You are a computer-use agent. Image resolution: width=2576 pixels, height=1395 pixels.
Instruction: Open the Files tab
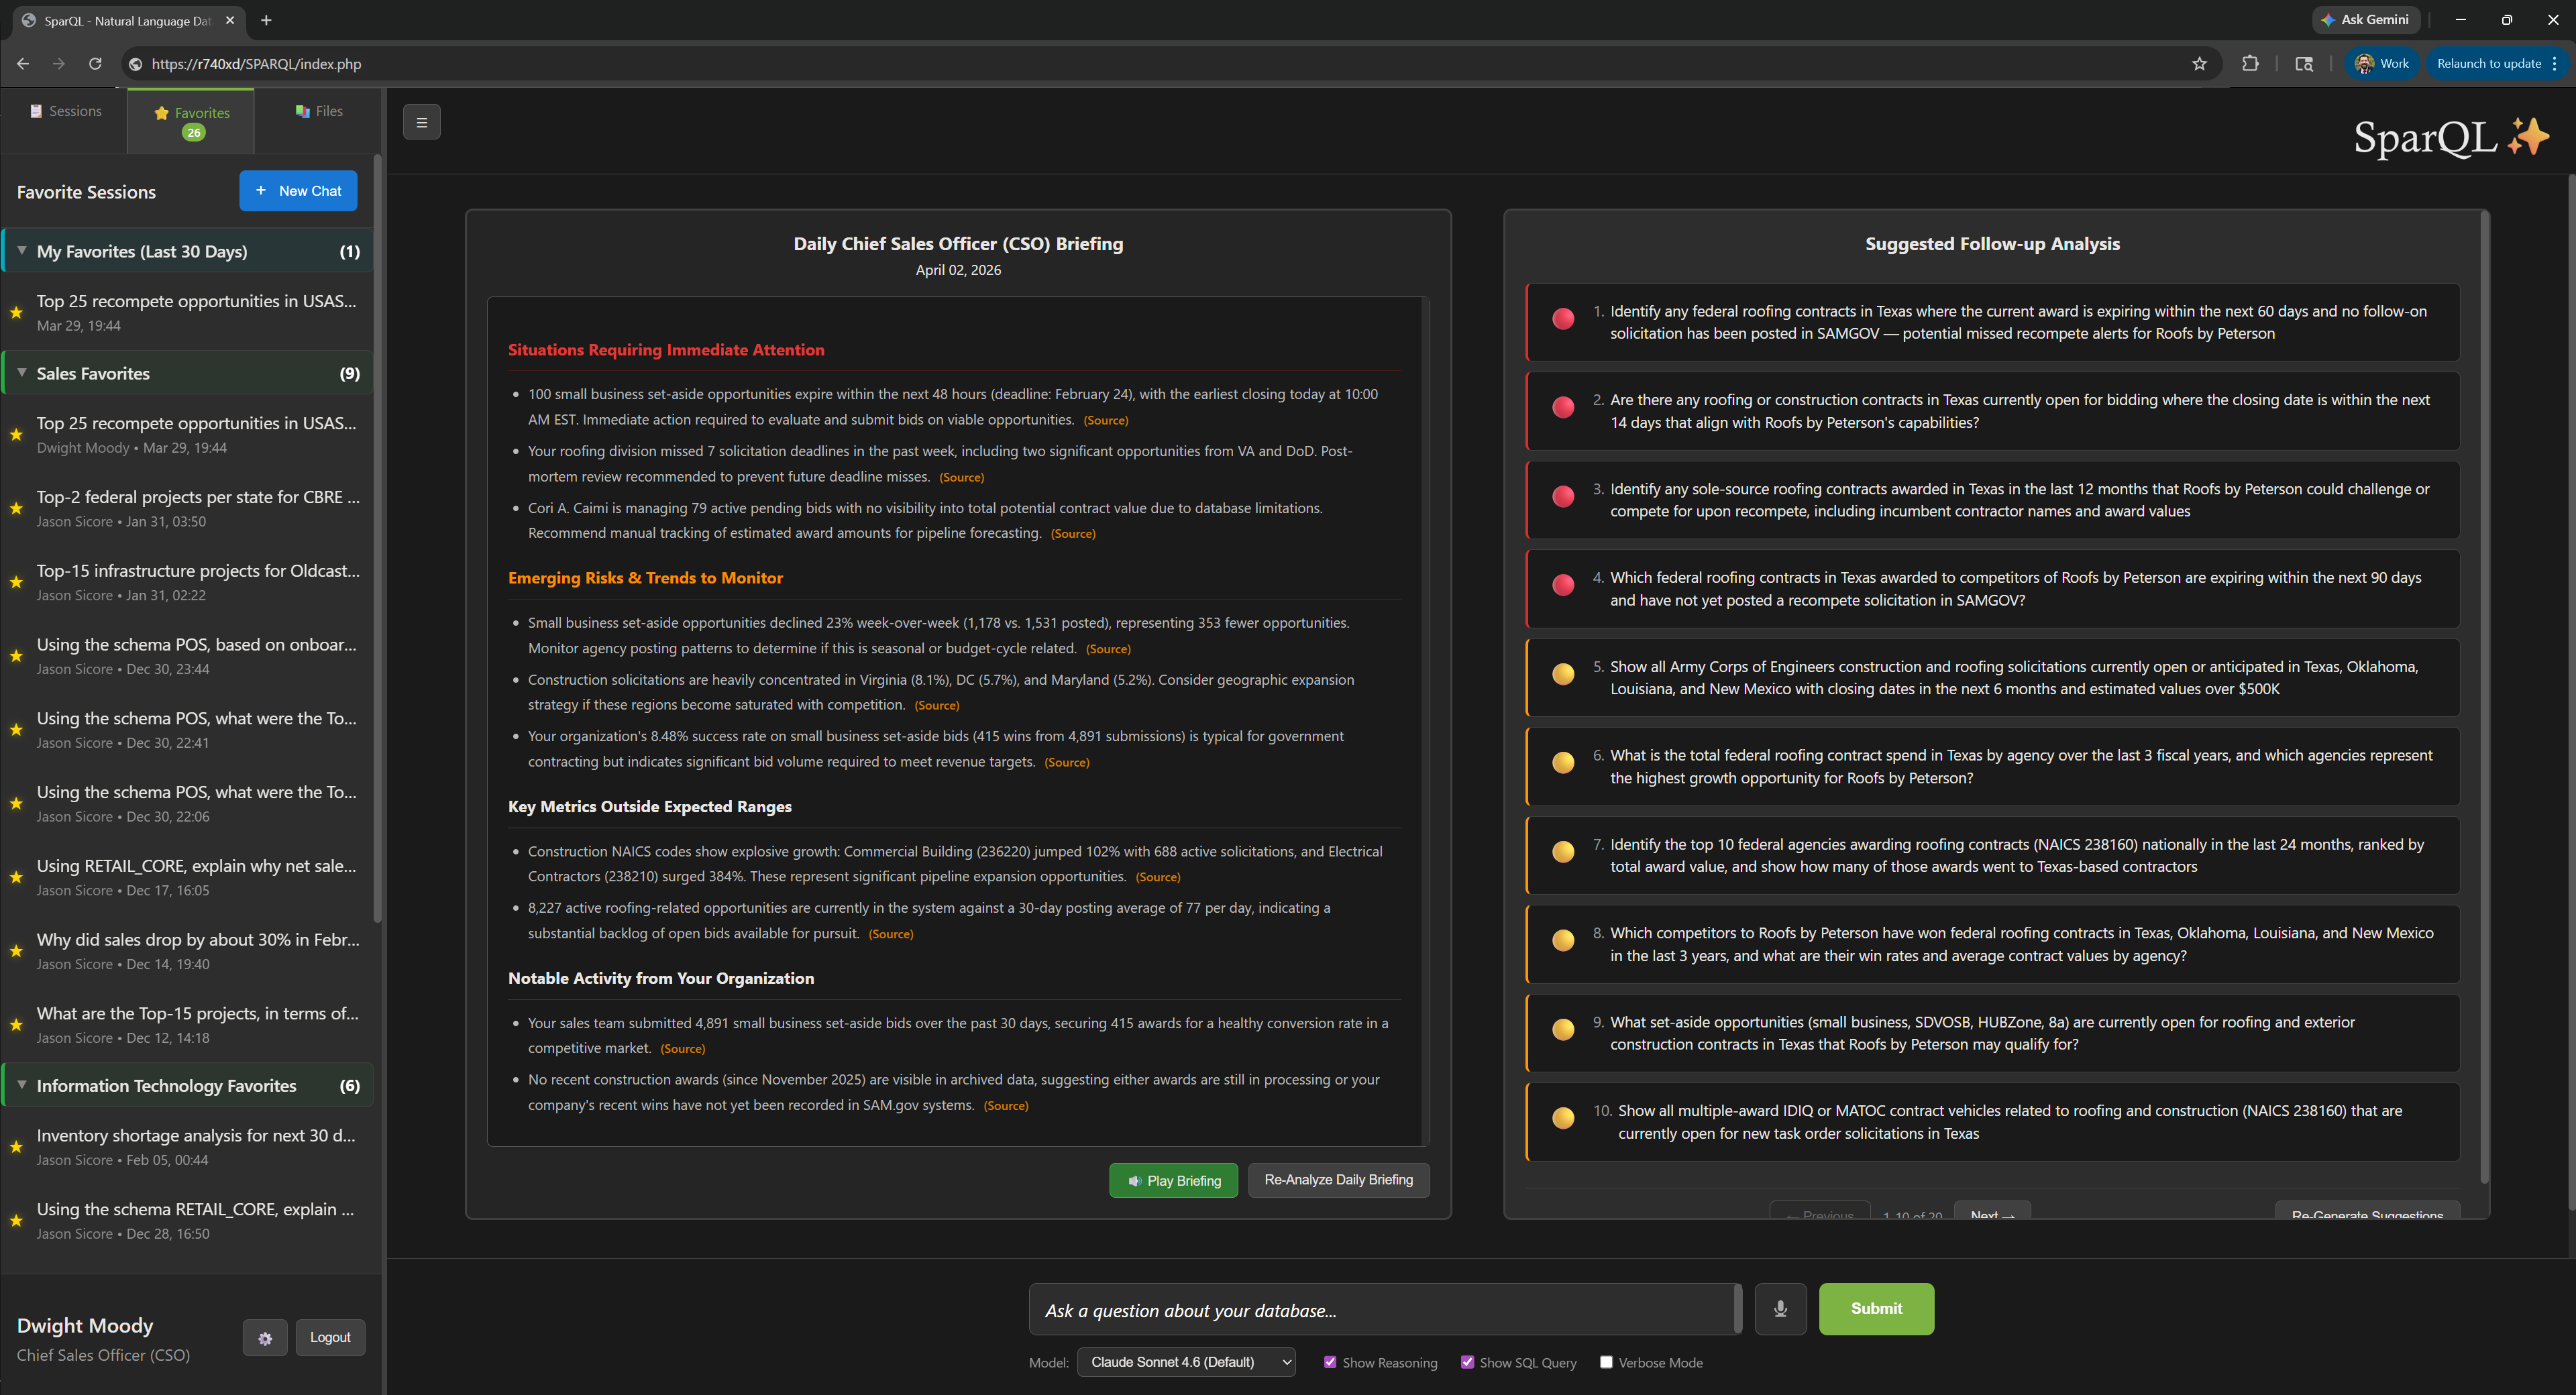318,111
